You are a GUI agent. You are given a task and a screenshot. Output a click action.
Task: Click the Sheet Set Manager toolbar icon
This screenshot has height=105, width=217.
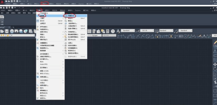point(98,32)
